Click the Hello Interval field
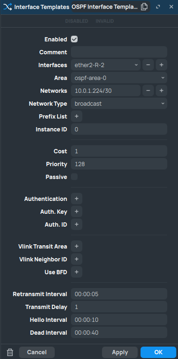The image size is (178, 359). click(119, 319)
